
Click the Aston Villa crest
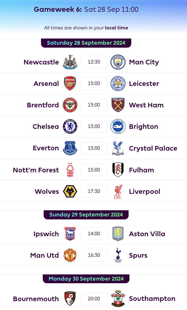pyautogui.click(x=118, y=234)
